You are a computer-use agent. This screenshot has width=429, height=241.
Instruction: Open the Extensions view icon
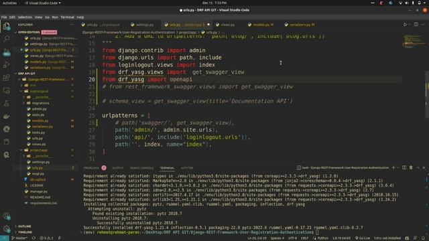tap(6, 78)
